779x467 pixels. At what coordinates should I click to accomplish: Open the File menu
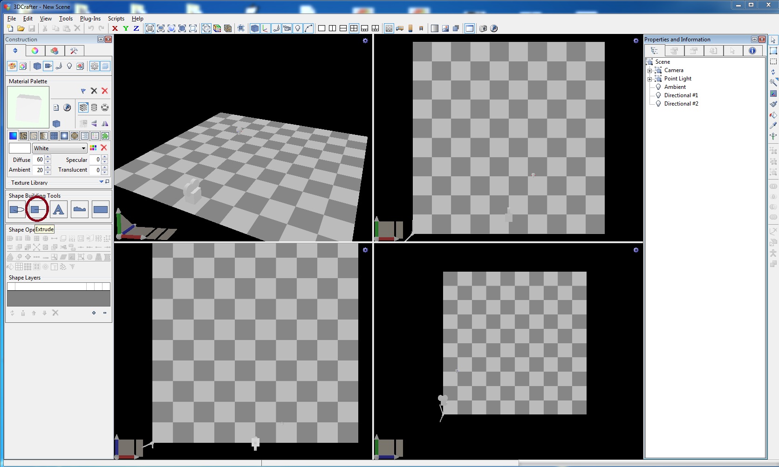click(x=12, y=19)
